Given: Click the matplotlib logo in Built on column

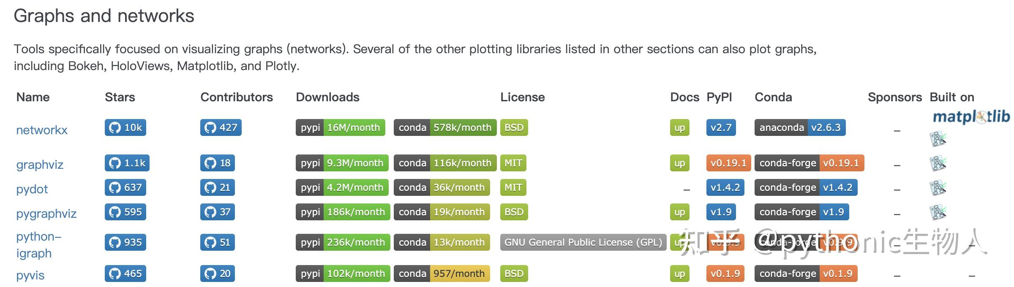Looking at the screenshot, I should pyautogui.click(x=971, y=117).
